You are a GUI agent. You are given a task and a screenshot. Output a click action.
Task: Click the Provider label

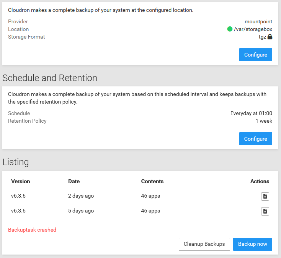(18, 21)
